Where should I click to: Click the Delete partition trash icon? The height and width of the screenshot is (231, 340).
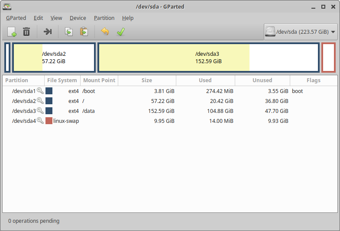pyautogui.click(x=26, y=32)
